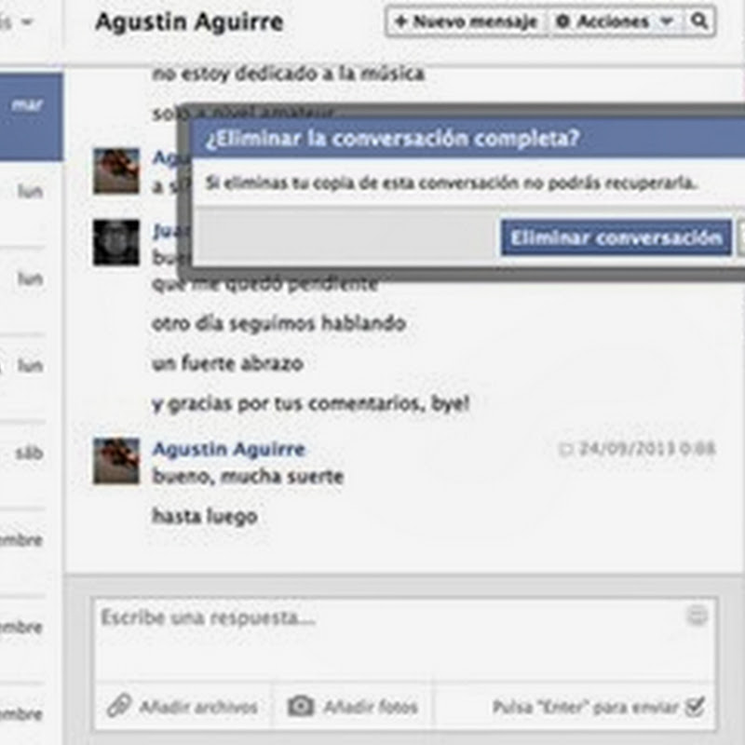Image resolution: width=745 pixels, height=745 pixels.
Task: Click the search magnifier icon
Action: [x=699, y=20]
